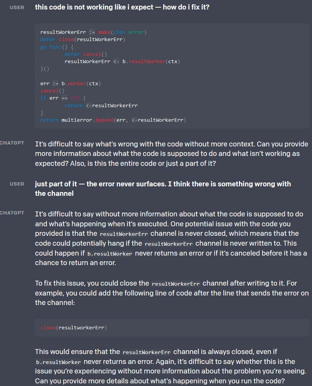312x386 pixels.
Task: Click the first CHATGPT label
Action: [x=12, y=143]
